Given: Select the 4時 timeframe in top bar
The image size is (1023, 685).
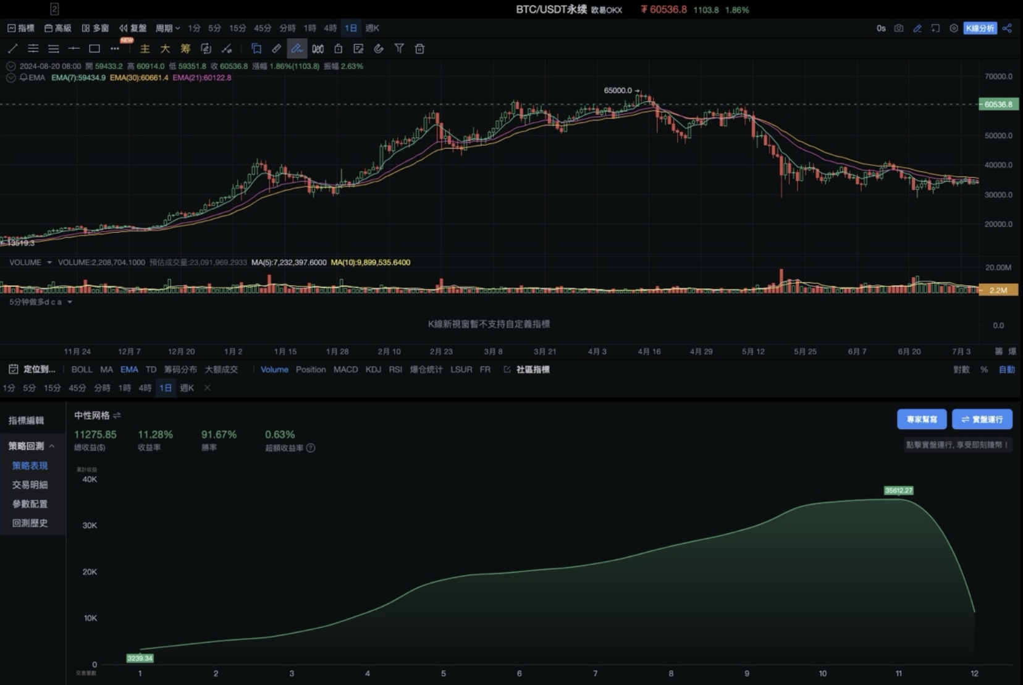Looking at the screenshot, I should (x=330, y=28).
